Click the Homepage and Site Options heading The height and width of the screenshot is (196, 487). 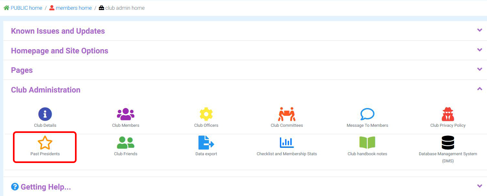coord(59,51)
